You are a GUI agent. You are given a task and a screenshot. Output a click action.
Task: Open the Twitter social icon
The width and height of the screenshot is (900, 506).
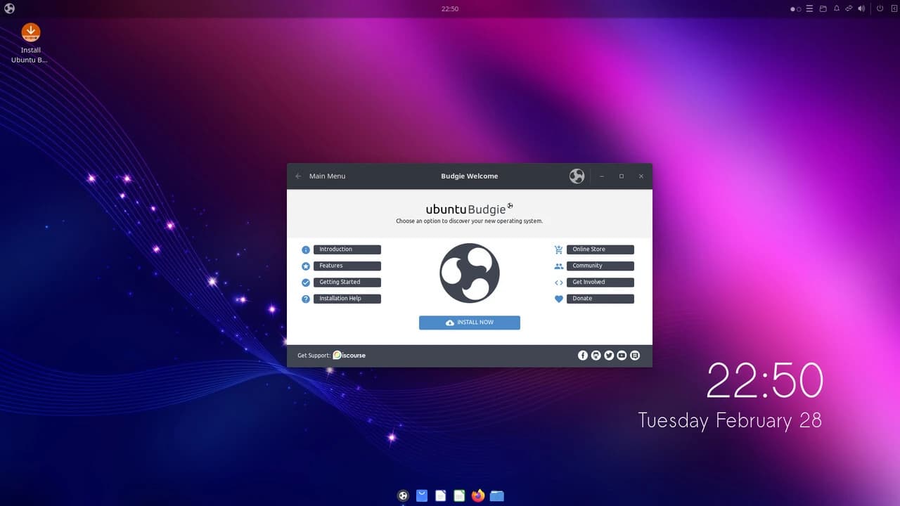tap(609, 355)
